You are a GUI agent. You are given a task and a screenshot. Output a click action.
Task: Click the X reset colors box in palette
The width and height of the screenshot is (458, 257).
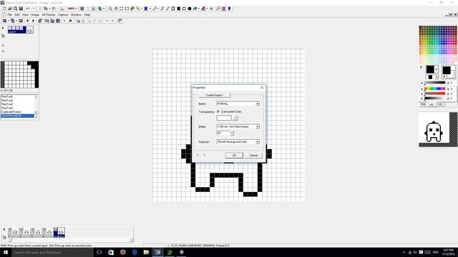[x=444, y=76]
